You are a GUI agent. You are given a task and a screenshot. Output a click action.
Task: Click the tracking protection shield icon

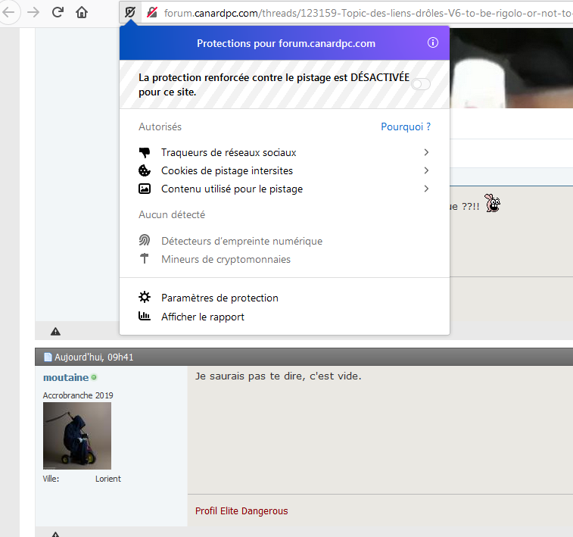[130, 12]
